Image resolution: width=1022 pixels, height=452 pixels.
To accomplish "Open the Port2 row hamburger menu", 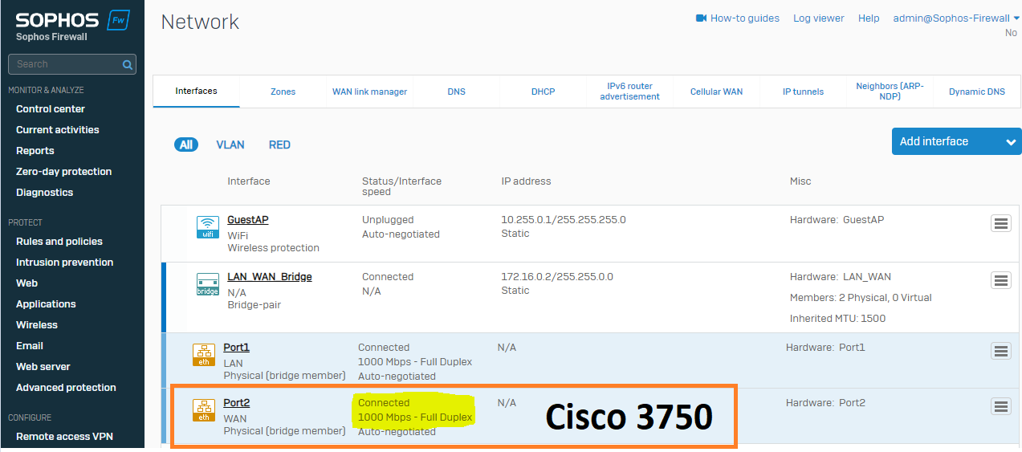I will (x=1000, y=406).
